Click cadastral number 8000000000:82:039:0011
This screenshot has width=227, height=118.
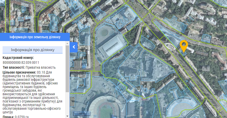[x=21, y=62]
